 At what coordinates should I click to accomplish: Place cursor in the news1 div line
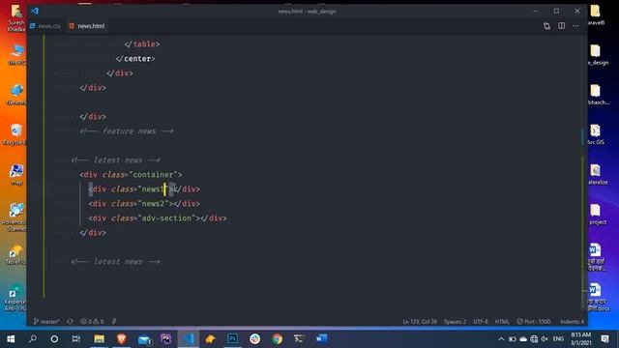click(144, 189)
